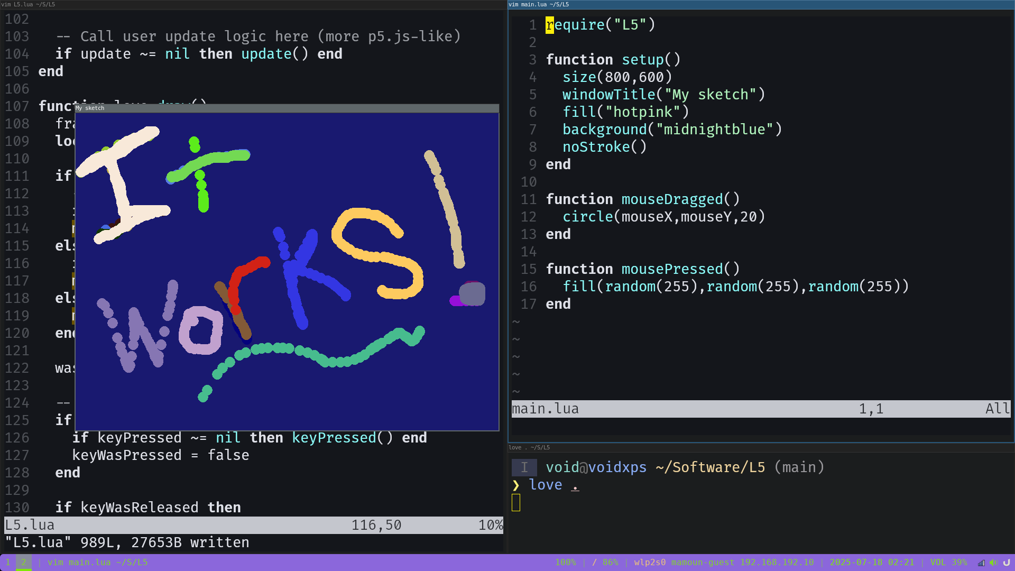Focus the 'vim main.lua' window title bar
1015x571 pixels.
[x=539, y=4]
